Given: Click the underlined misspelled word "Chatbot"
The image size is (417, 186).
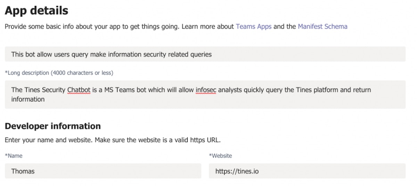Looking at the screenshot, I should tap(79, 90).
